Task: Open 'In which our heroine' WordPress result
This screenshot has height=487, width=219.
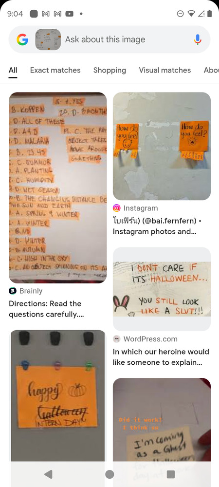Action: (x=161, y=357)
